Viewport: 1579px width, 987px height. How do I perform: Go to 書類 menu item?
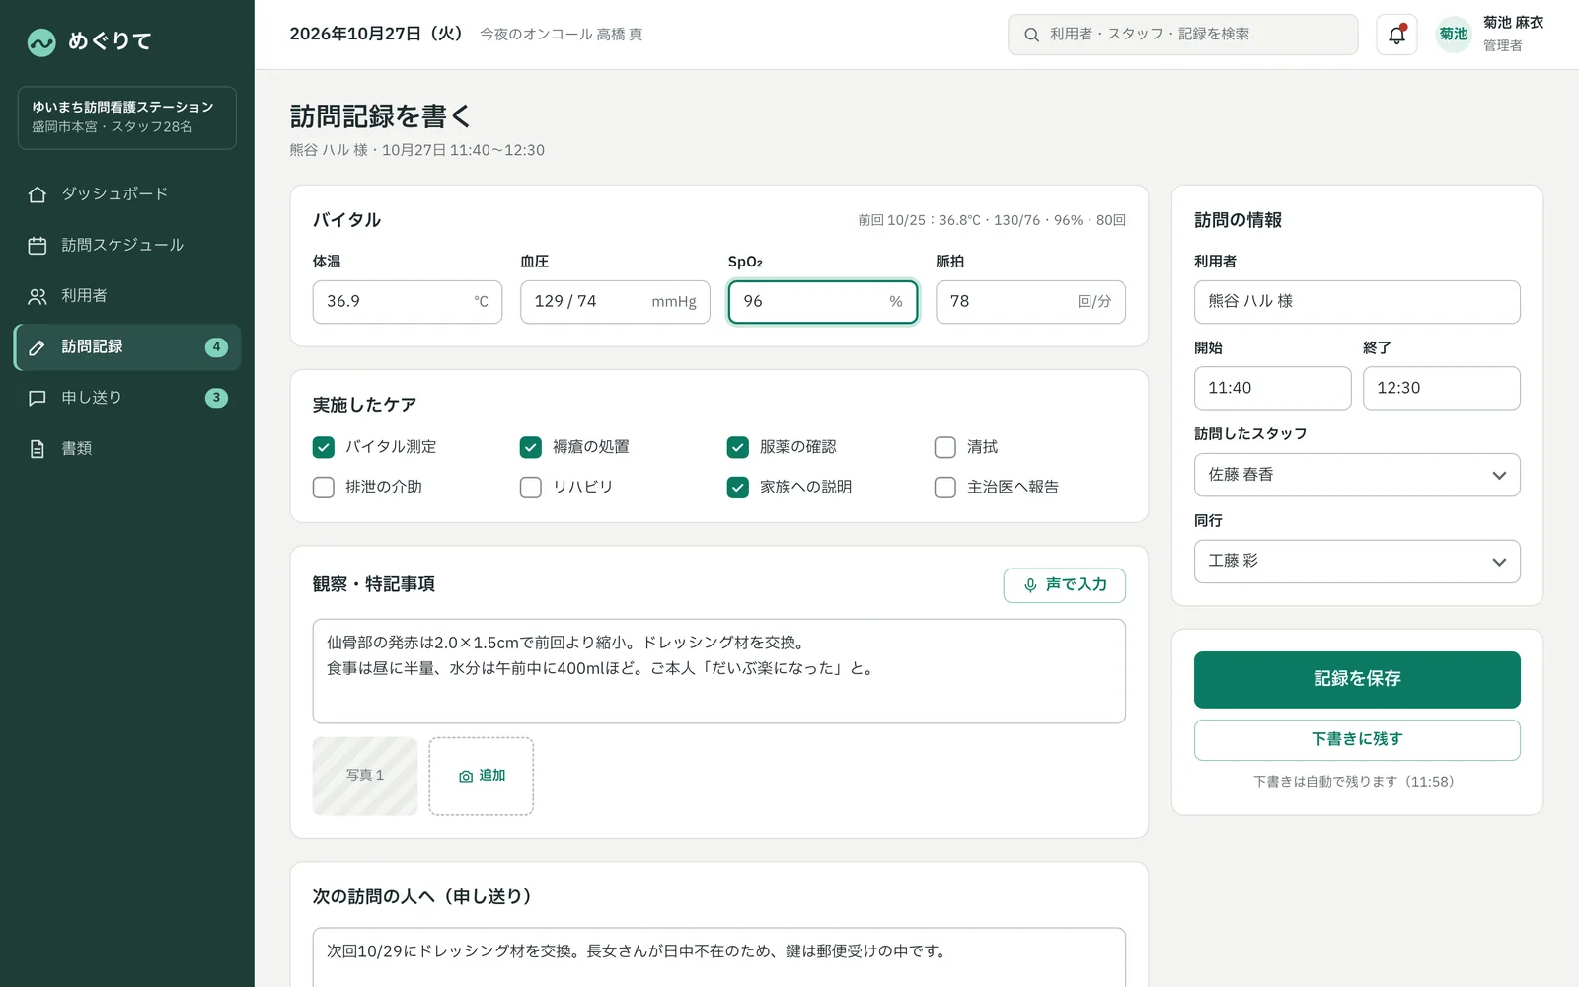coord(127,449)
